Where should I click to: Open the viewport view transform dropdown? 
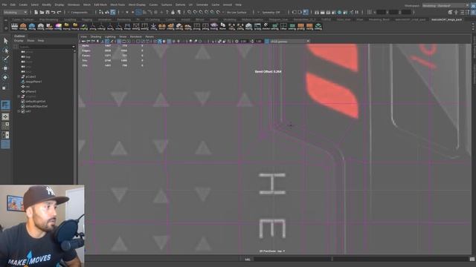coord(289,42)
